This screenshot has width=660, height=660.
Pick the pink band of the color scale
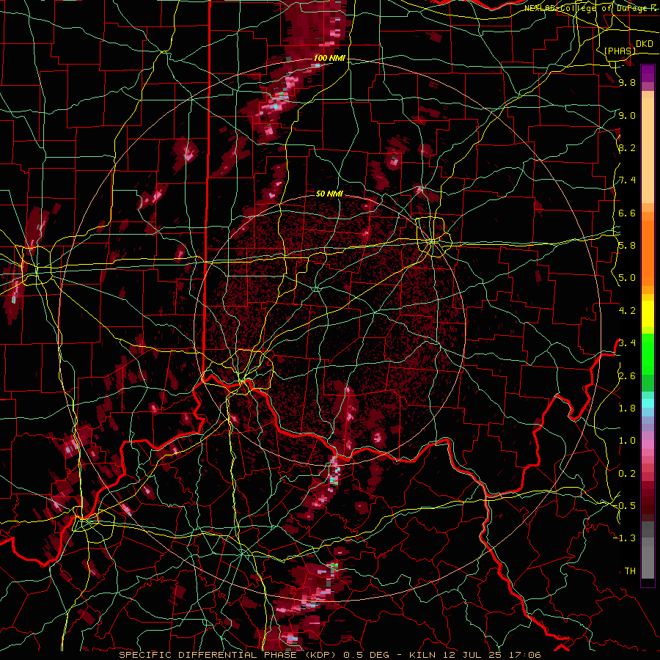[648, 444]
